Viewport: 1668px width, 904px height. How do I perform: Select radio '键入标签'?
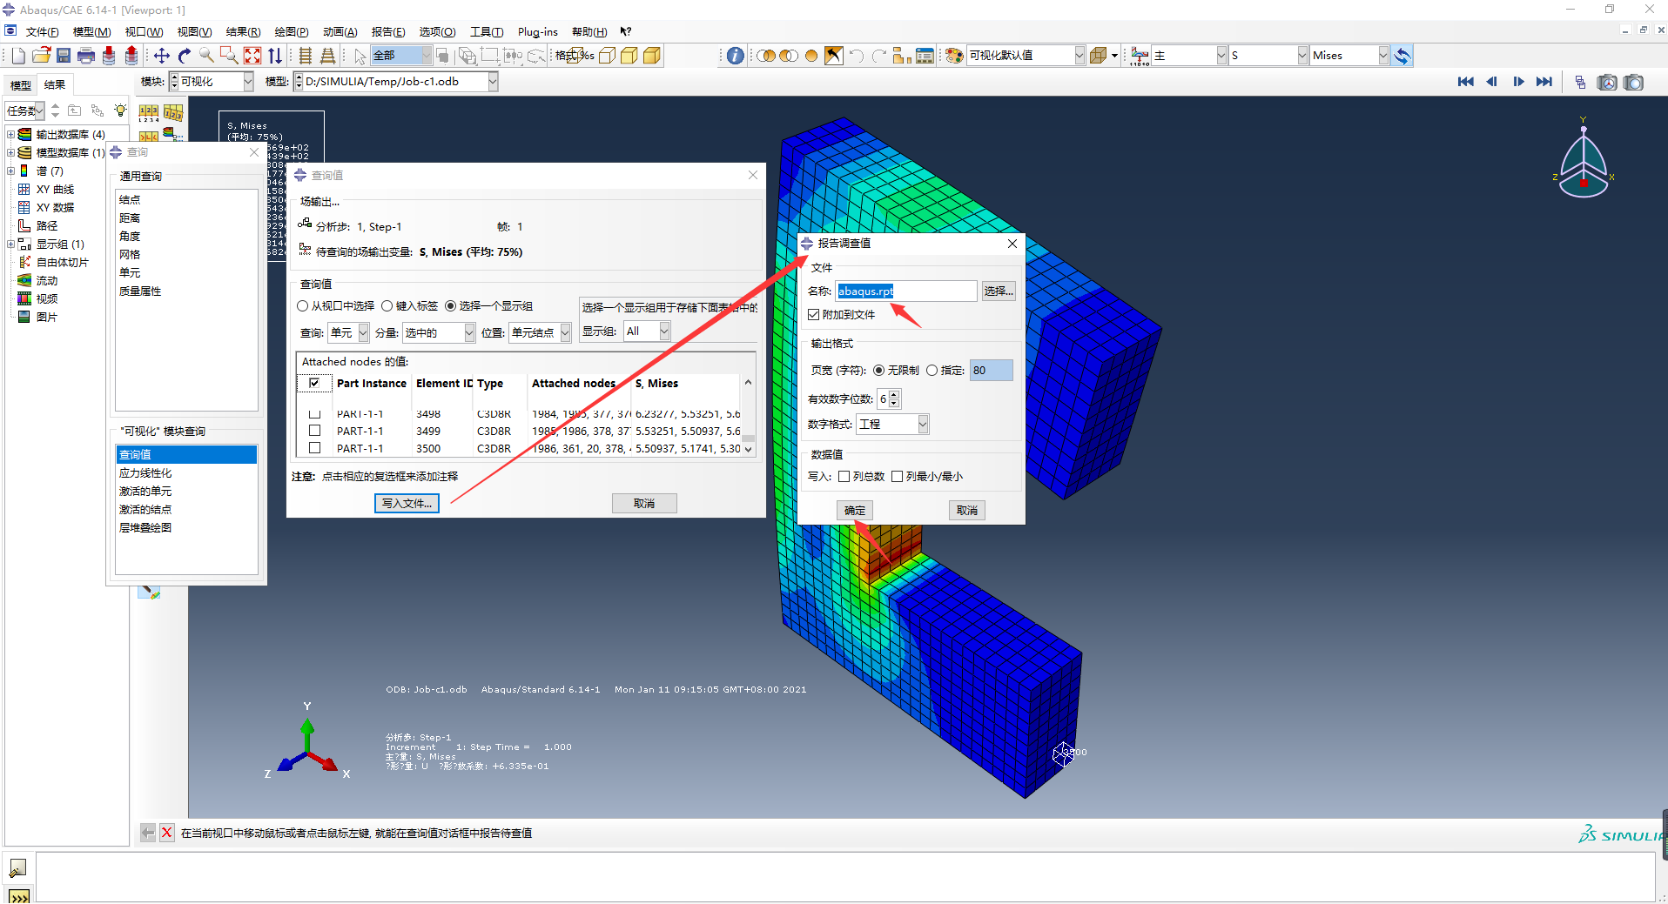[x=387, y=306]
